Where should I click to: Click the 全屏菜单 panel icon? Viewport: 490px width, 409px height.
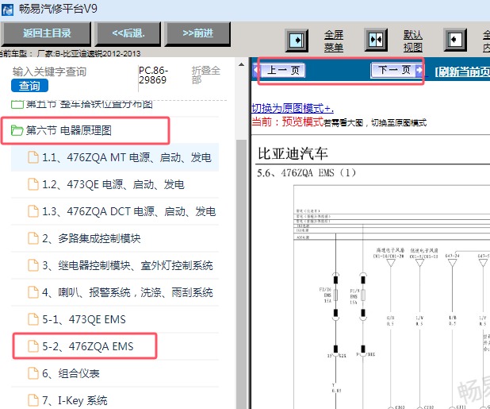(x=297, y=41)
